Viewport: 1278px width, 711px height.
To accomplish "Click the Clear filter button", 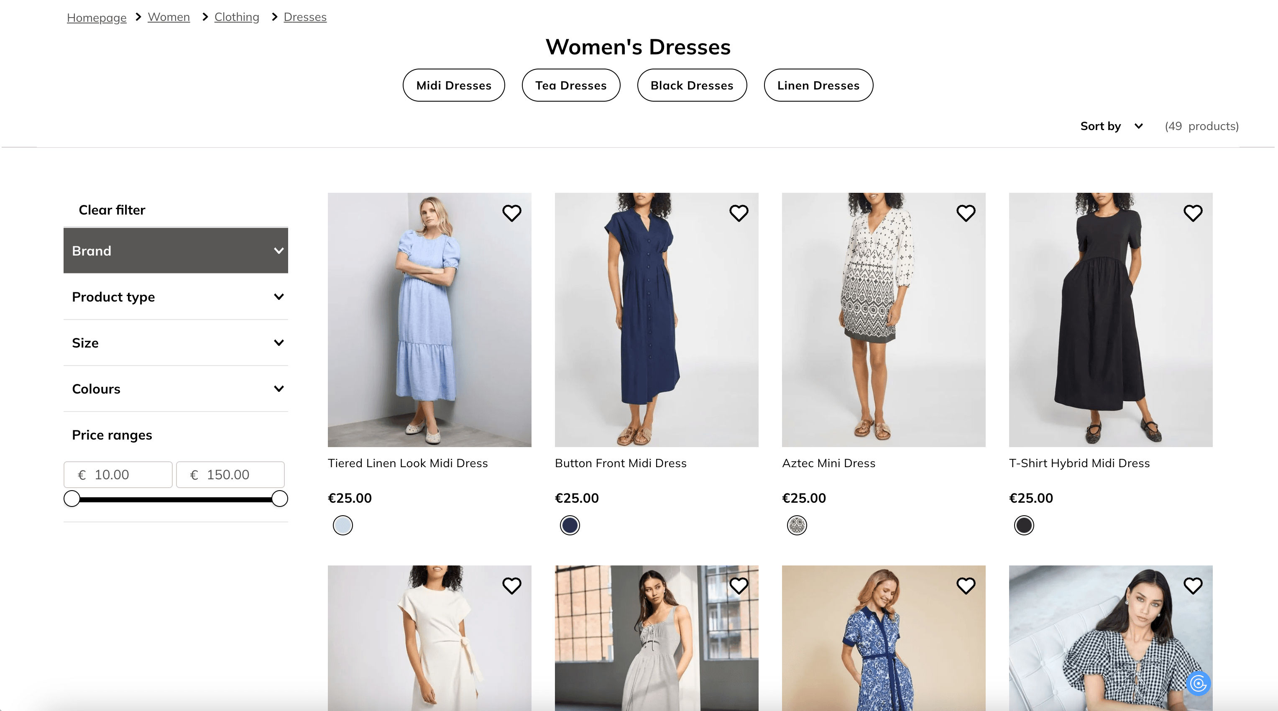I will coord(112,210).
